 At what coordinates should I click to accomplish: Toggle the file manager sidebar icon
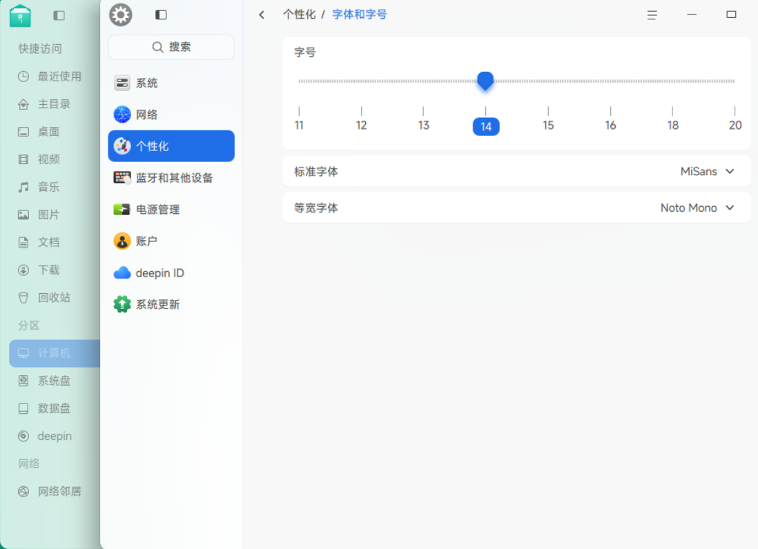coord(59,15)
